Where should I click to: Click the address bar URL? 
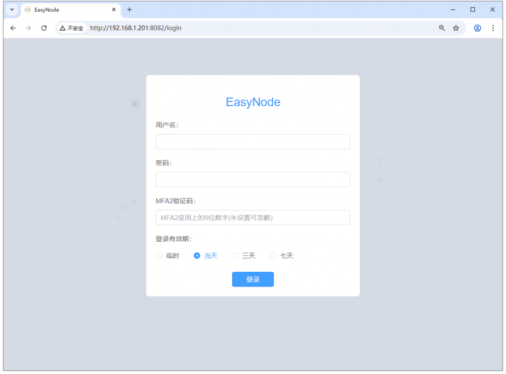[x=135, y=28]
